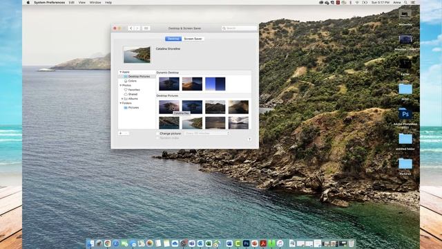The image size is (442, 249).
Task: Switch to the Screen Saver tab
Action: 193,39
